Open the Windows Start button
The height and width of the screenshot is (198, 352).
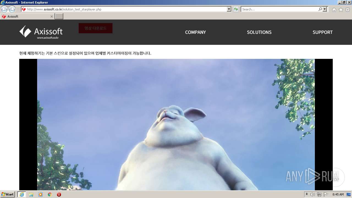8,194
